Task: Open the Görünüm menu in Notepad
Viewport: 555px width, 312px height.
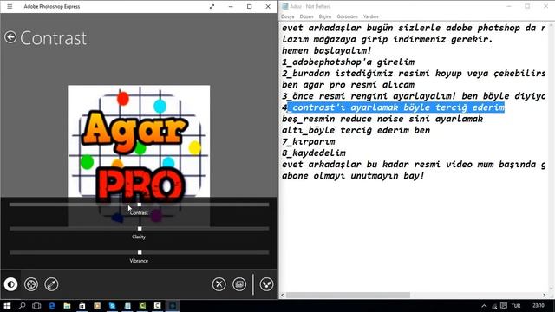Action: click(347, 16)
